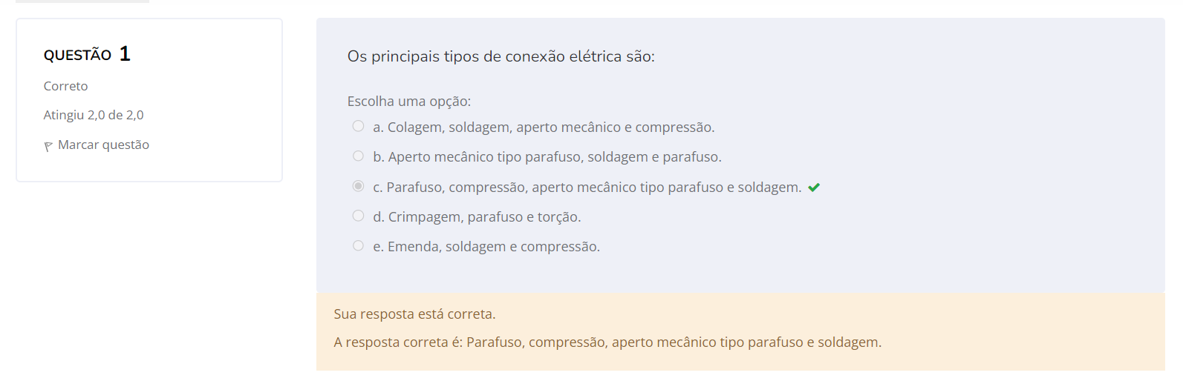Click the 'A resposta correta é' feedback line
The image size is (1183, 381).
point(607,342)
